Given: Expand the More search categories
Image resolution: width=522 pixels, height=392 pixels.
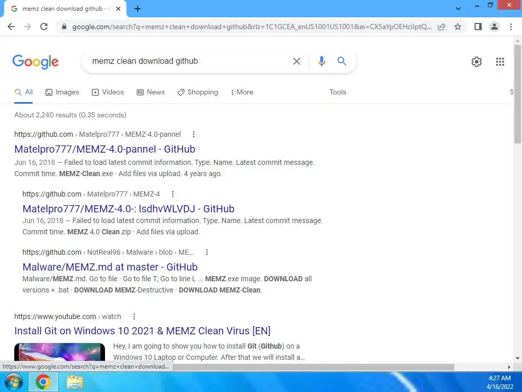Looking at the screenshot, I should (x=242, y=92).
